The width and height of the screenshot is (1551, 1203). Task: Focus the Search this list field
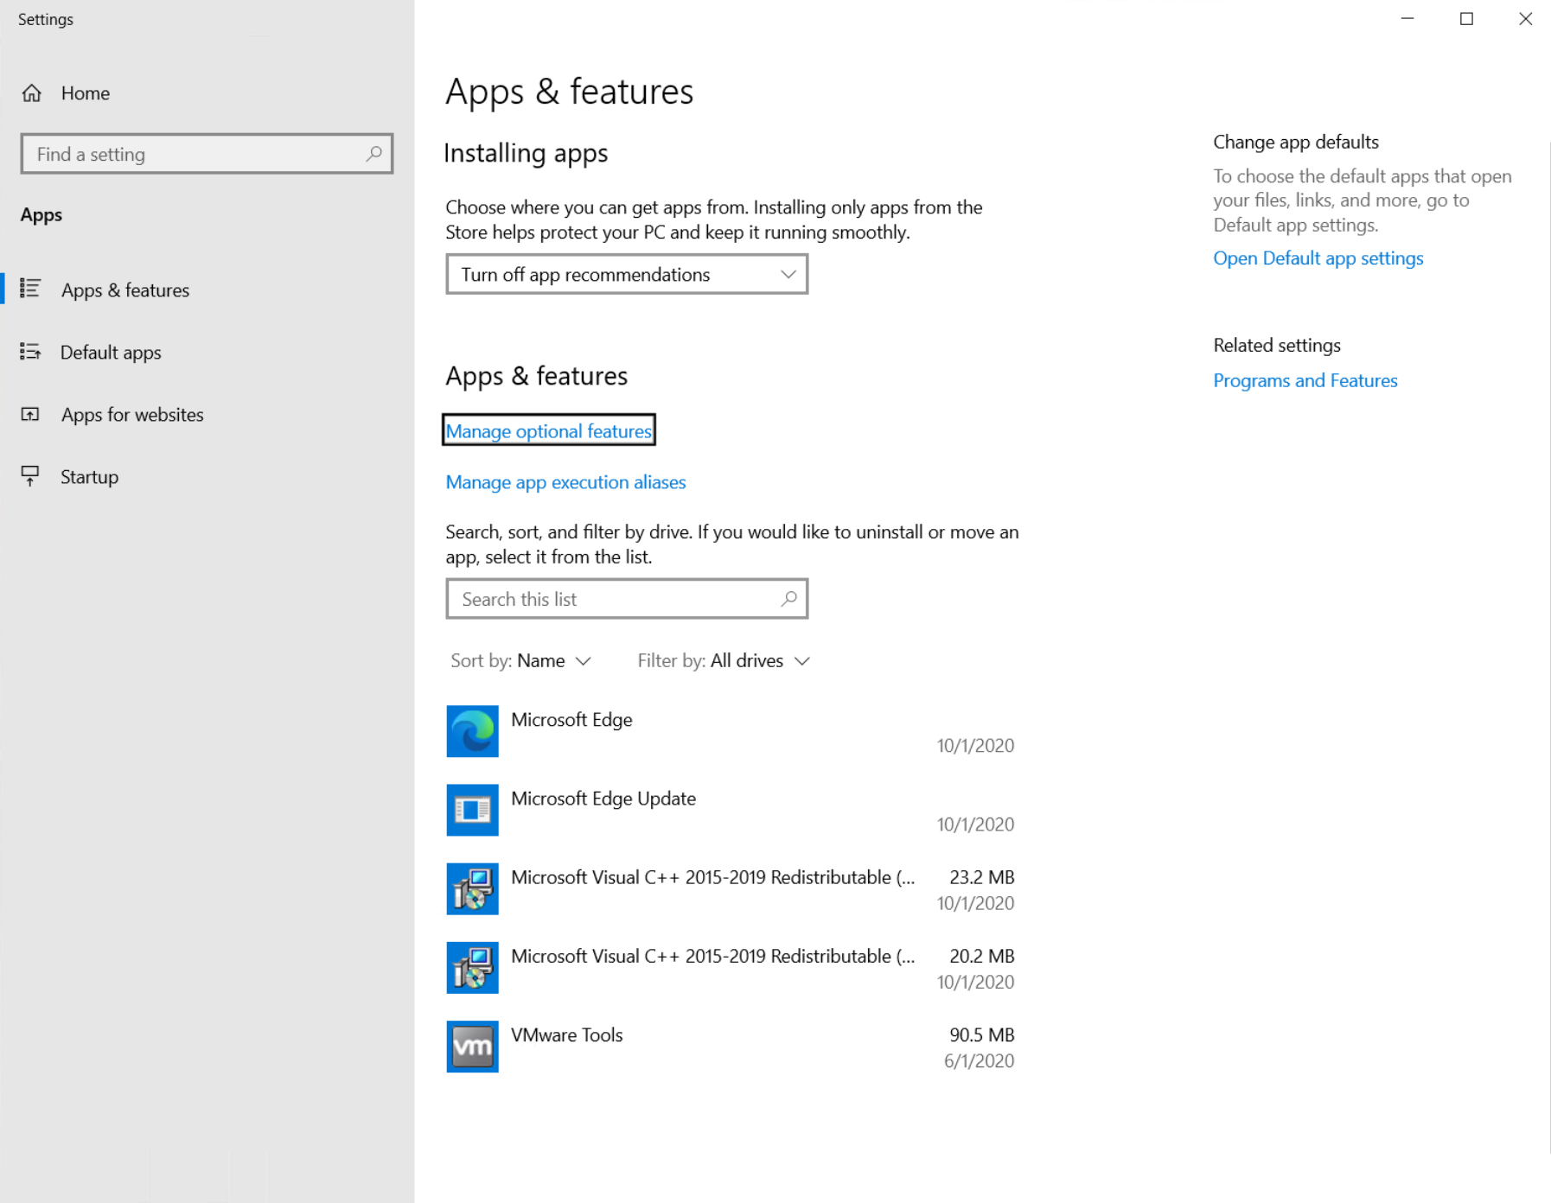click(627, 599)
